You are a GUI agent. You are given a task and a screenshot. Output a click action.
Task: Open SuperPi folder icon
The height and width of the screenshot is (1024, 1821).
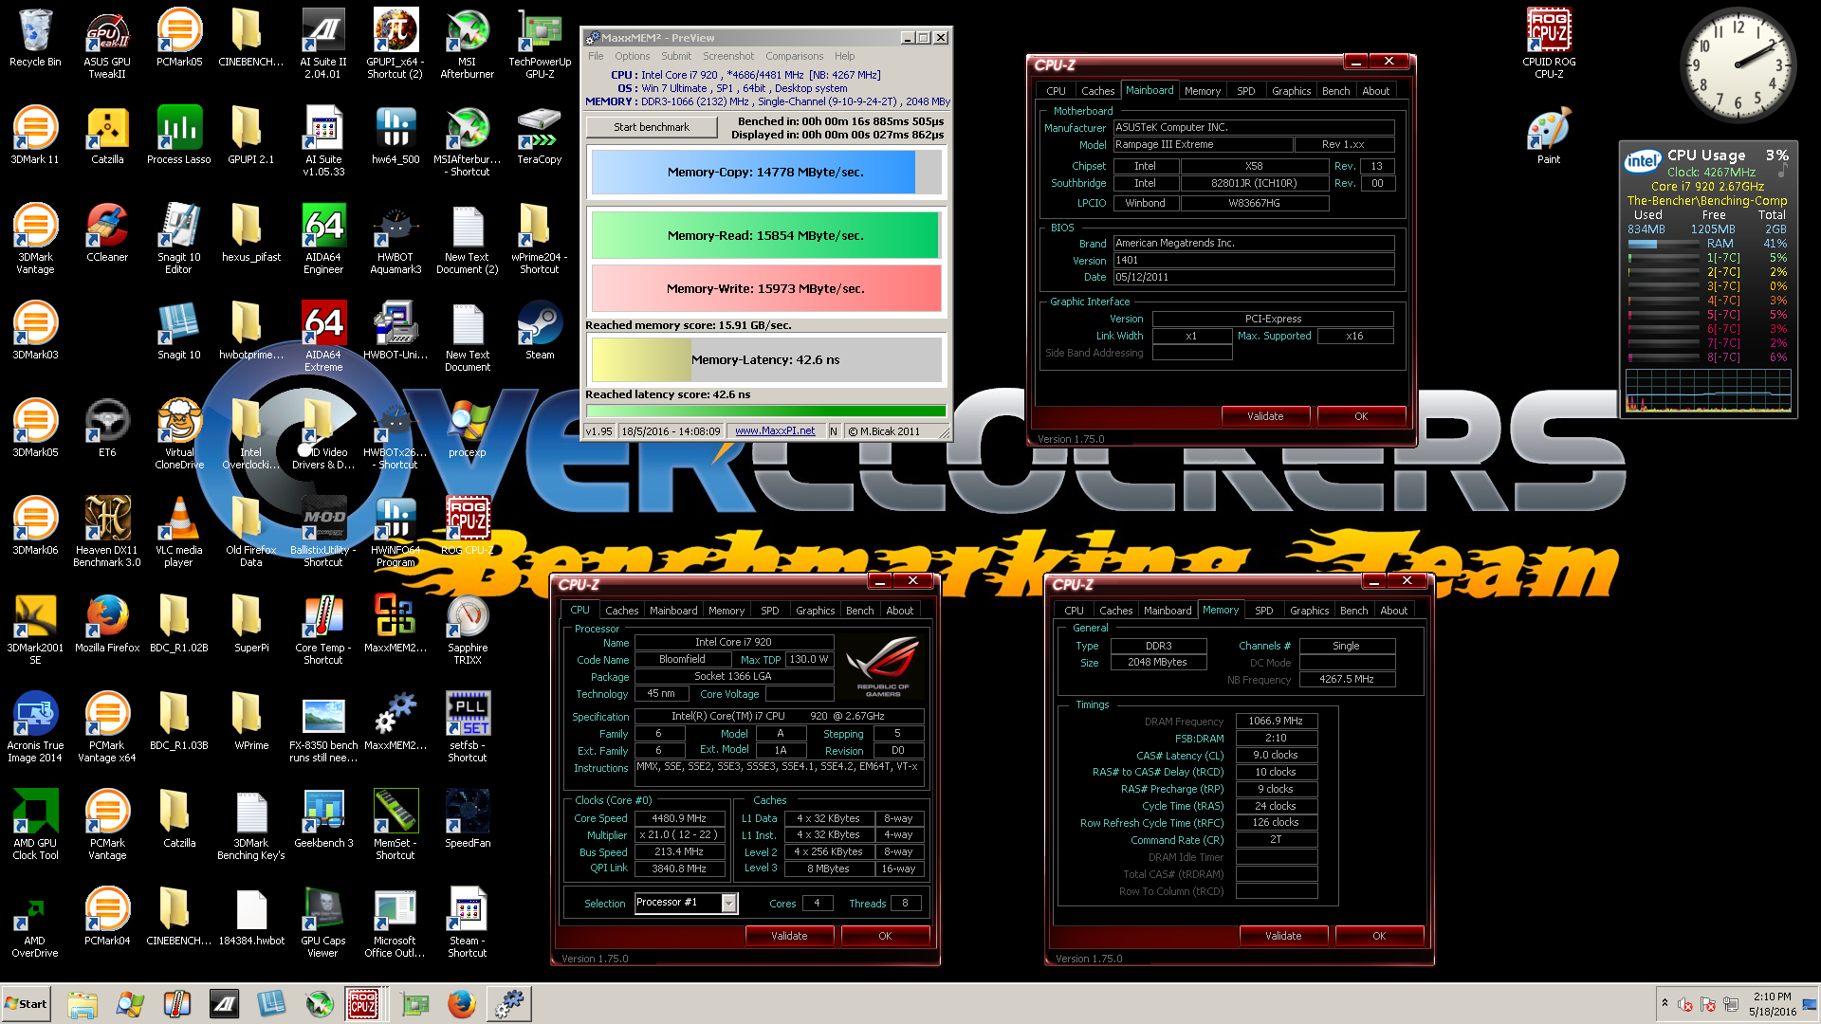(x=251, y=624)
